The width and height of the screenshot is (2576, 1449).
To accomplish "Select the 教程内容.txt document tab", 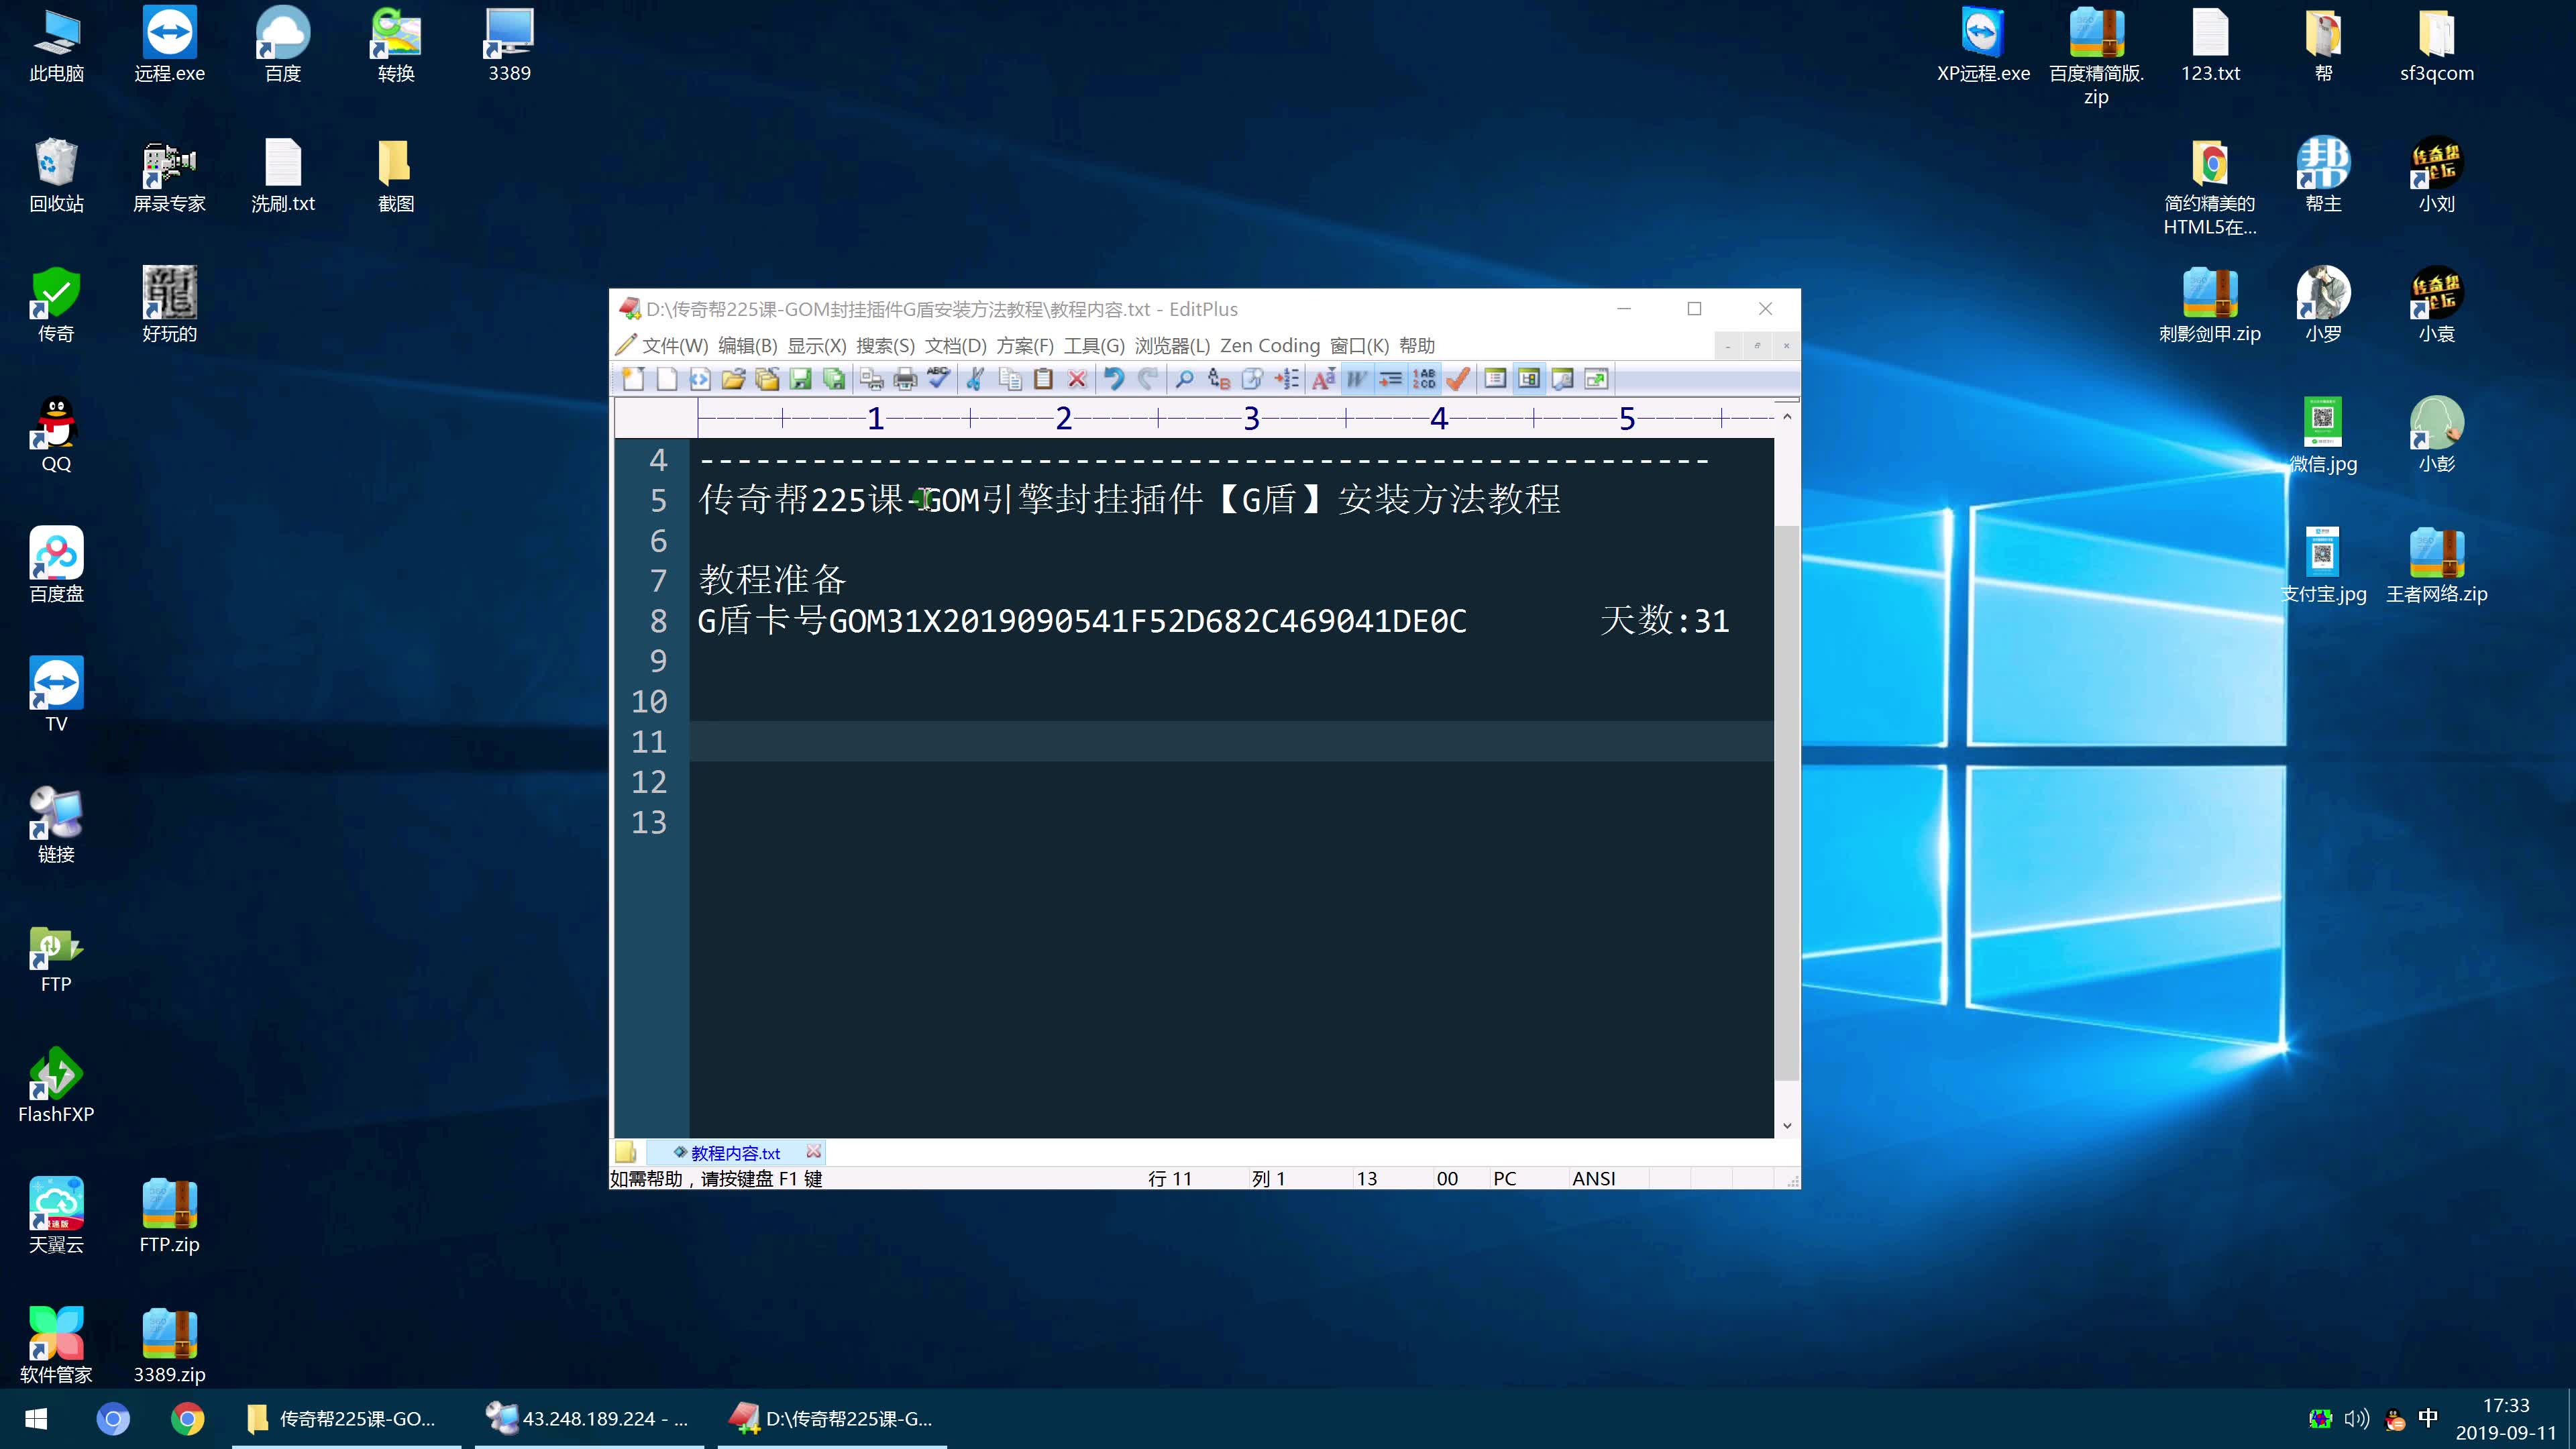I will [735, 1153].
